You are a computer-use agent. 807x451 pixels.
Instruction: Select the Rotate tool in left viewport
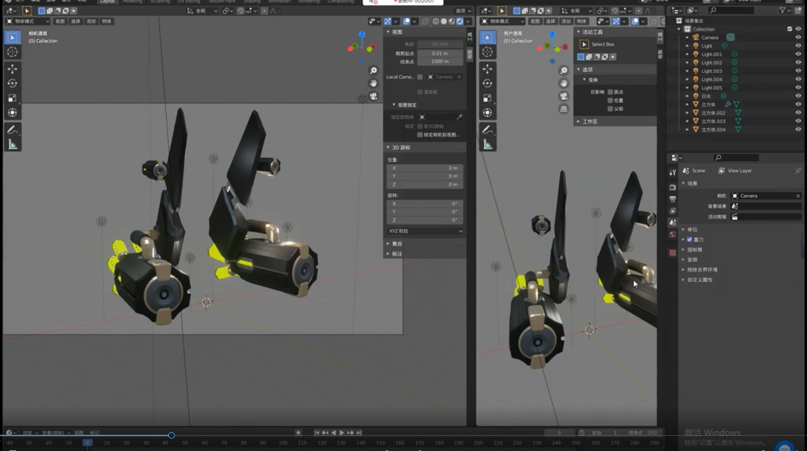tap(12, 83)
